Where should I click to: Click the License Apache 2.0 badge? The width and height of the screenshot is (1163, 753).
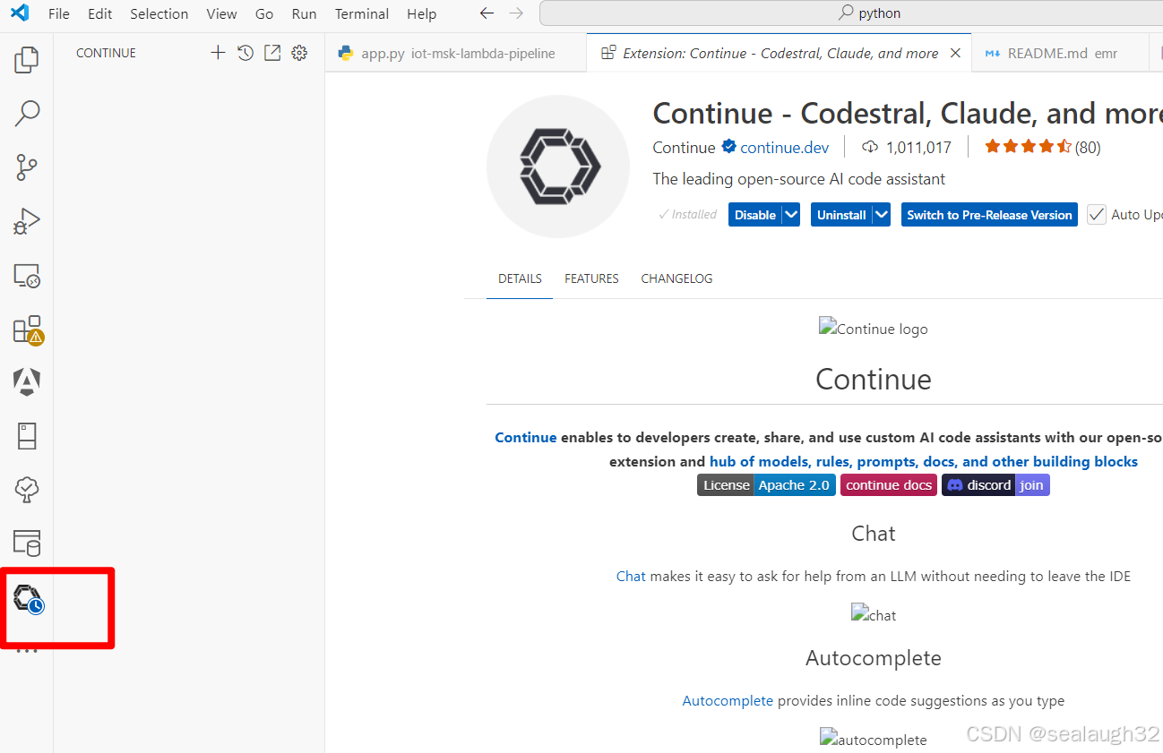coord(766,485)
